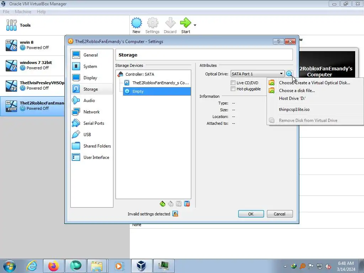The width and height of the screenshot is (364, 273).
Task: Select the wwin 8 virtual machine
Action: click(x=32, y=45)
